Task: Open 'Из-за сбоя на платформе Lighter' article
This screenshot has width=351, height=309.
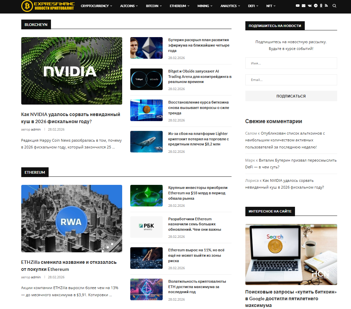Action: (198, 139)
